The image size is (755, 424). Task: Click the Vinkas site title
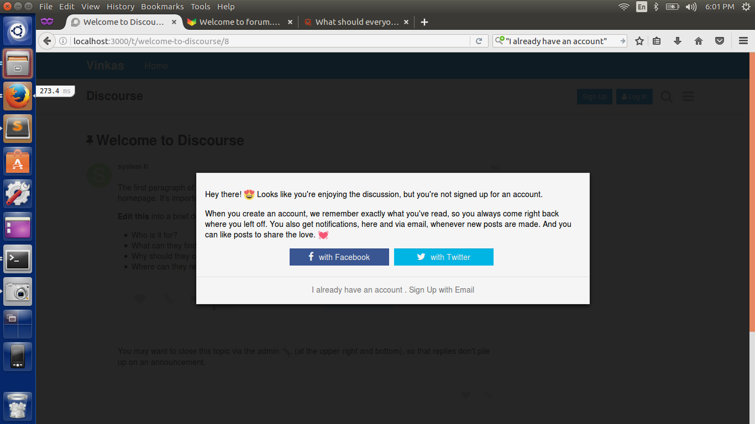point(105,66)
